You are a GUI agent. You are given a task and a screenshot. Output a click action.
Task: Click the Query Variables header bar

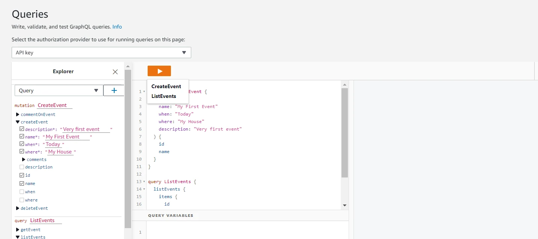[240, 215]
